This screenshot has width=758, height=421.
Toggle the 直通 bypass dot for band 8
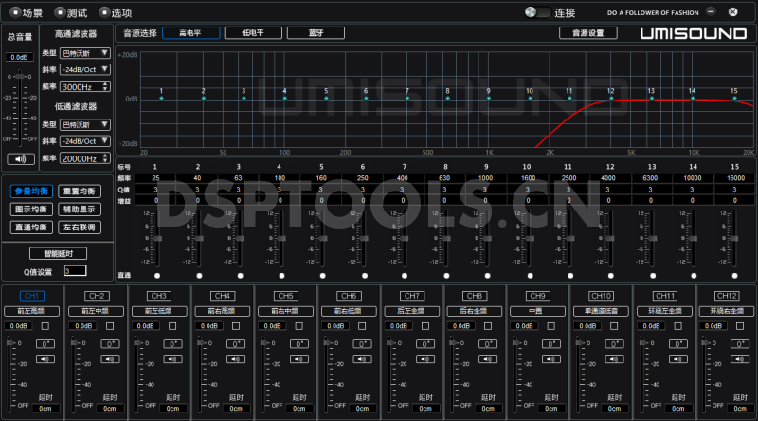tap(446, 276)
